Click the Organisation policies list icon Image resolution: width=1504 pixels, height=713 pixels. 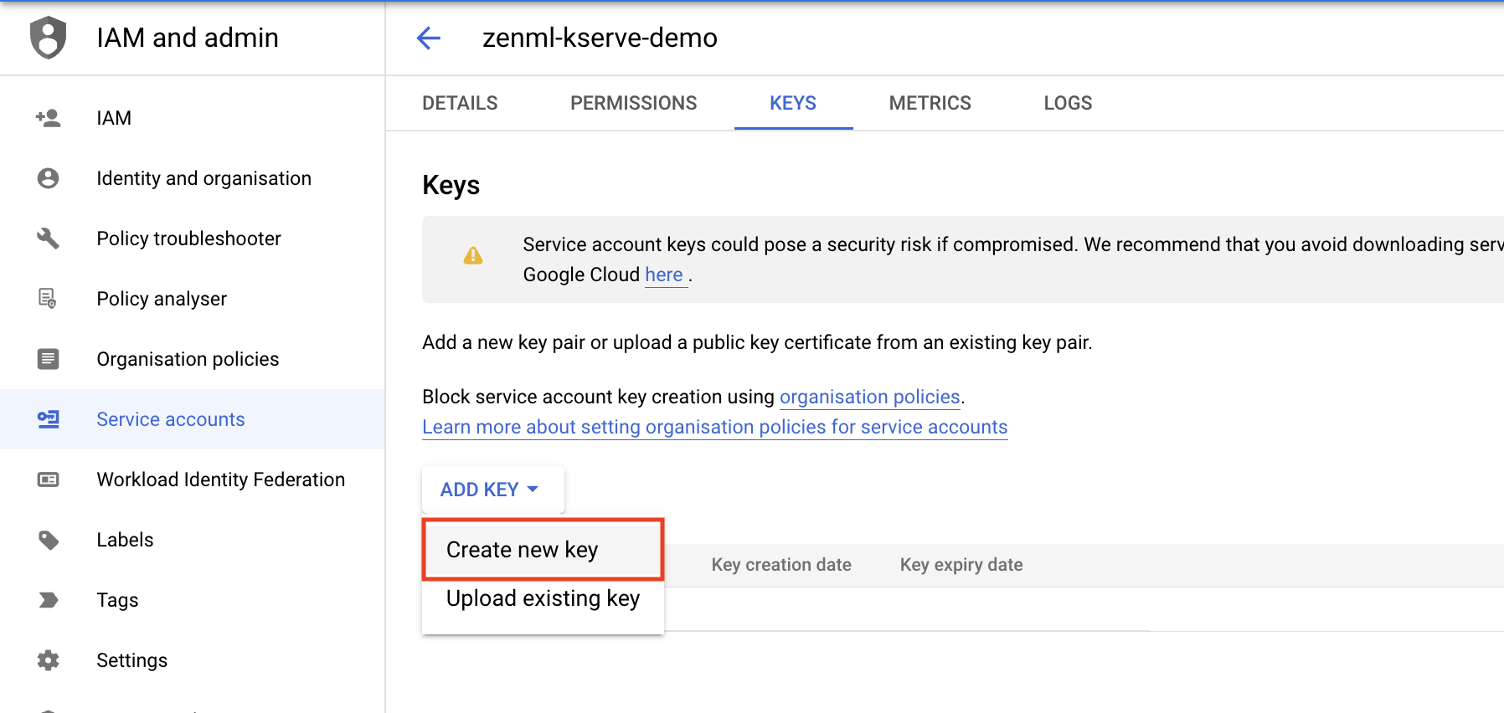48,359
